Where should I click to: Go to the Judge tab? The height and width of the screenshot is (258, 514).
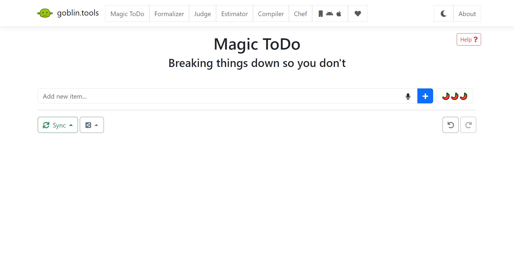click(x=202, y=14)
